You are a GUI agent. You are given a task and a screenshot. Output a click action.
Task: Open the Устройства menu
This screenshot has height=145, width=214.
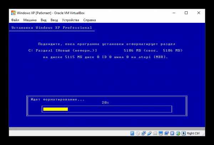70,20
